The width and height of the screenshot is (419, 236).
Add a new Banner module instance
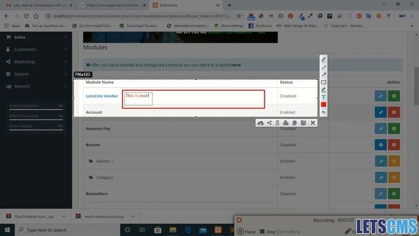click(380, 145)
